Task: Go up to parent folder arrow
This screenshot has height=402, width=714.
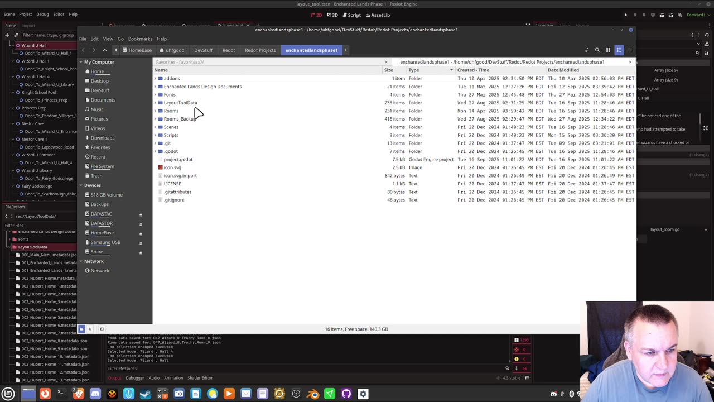Action: tap(104, 50)
